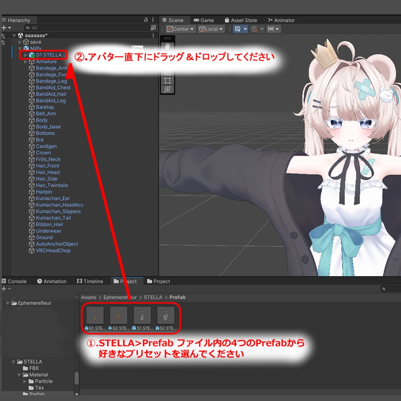Click the cube icon beside Ribbon_Hair
The height and width of the screenshot is (401, 401).
32,224
